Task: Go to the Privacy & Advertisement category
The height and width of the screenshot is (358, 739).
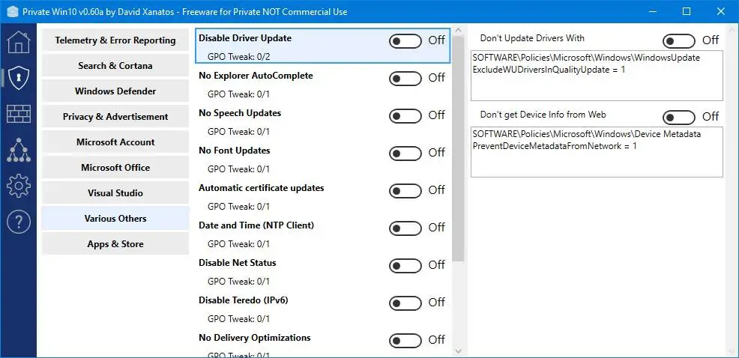Action: [115, 117]
